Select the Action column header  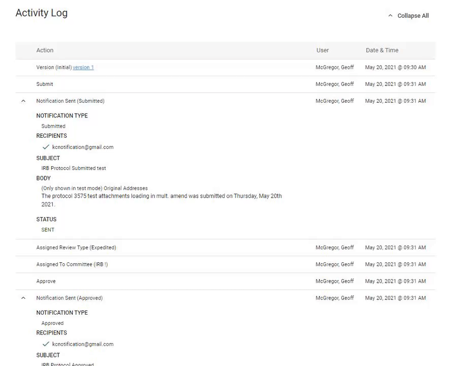tap(45, 50)
